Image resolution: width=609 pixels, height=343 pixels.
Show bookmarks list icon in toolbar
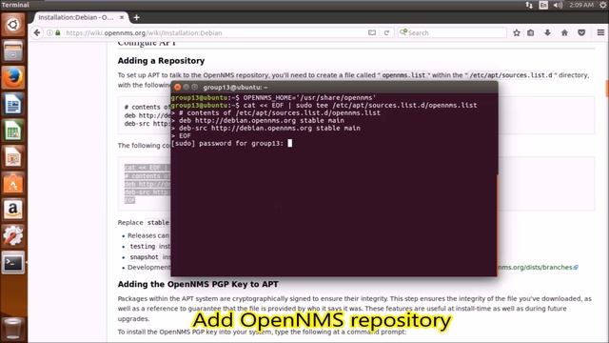tap(531, 33)
